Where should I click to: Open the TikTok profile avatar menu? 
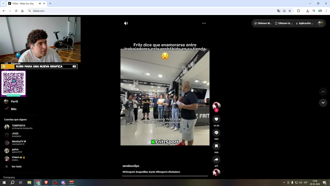pyautogui.click(x=320, y=23)
